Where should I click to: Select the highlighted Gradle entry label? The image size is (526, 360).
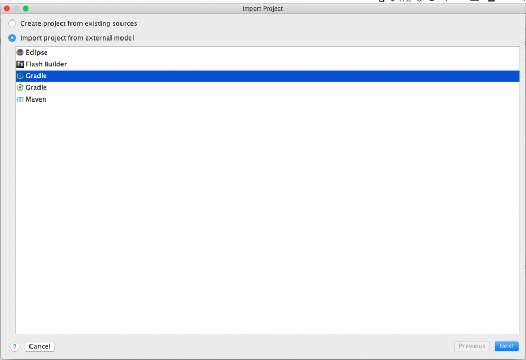pos(36,76)
